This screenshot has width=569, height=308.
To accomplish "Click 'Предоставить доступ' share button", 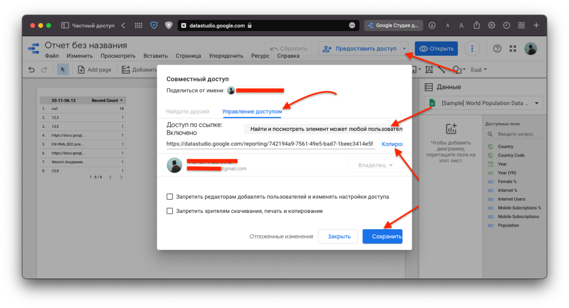I will point(359,48).
